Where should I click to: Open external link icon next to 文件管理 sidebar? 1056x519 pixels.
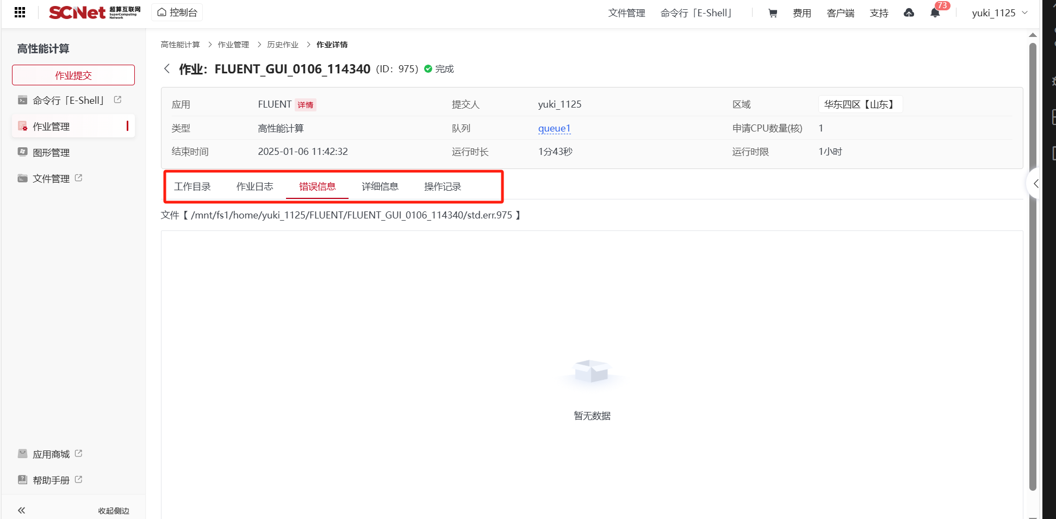(x=79, y=178)
